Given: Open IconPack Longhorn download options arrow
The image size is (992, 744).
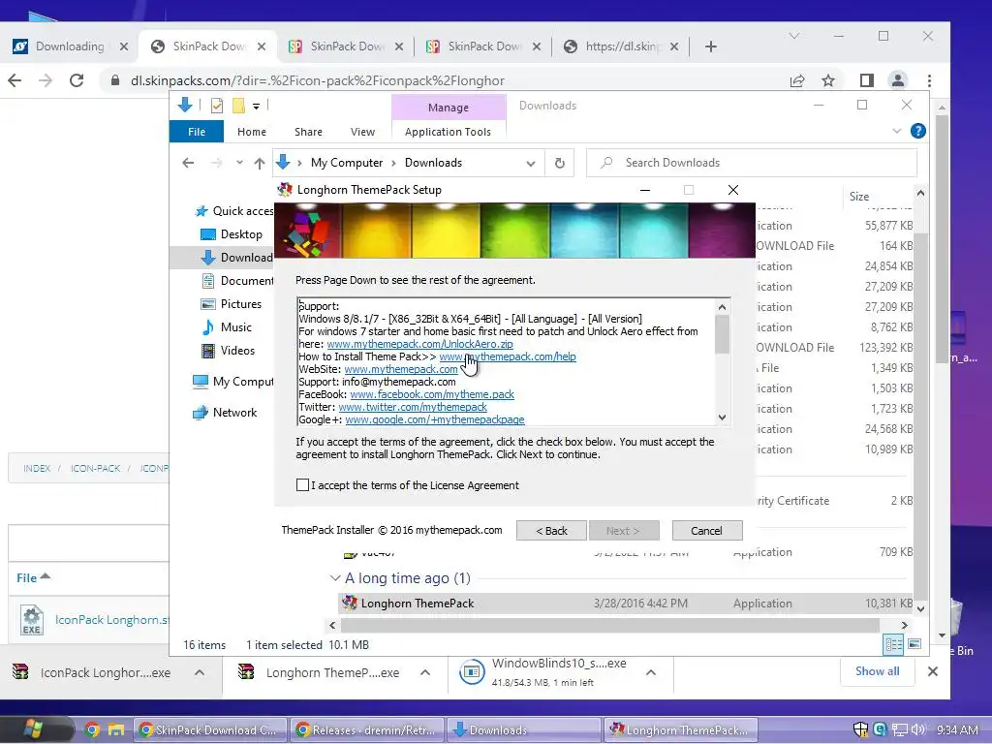Looking at the screenshot, I should point(200,672).
